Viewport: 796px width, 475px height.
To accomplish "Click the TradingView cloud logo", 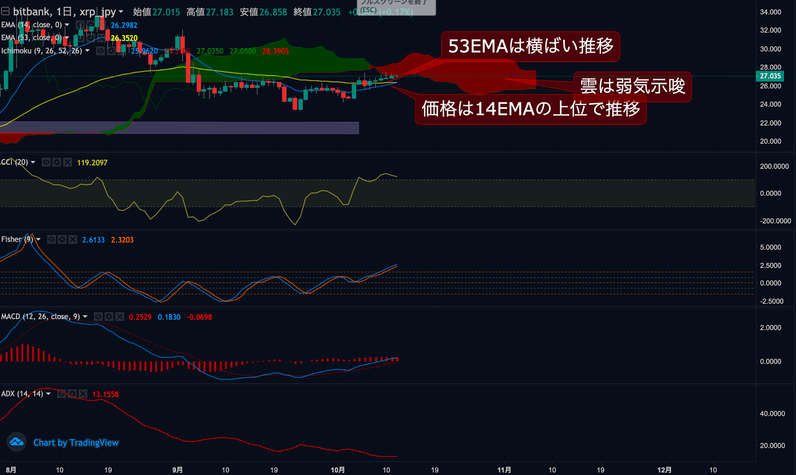I will tap(16, 442).
